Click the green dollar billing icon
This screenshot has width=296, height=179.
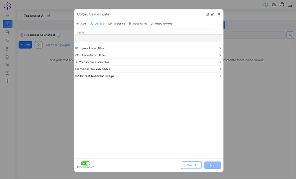coord(266,4)
